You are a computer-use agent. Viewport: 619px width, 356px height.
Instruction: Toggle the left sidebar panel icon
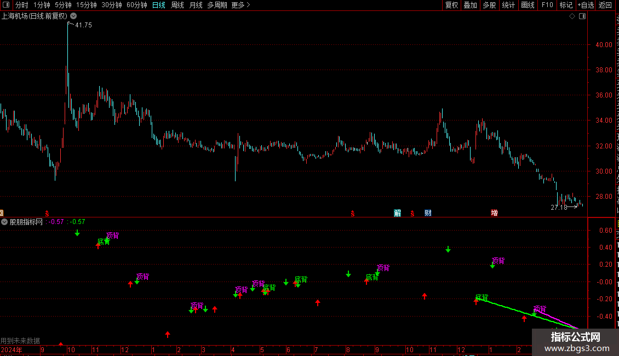(x=6, y=5)
